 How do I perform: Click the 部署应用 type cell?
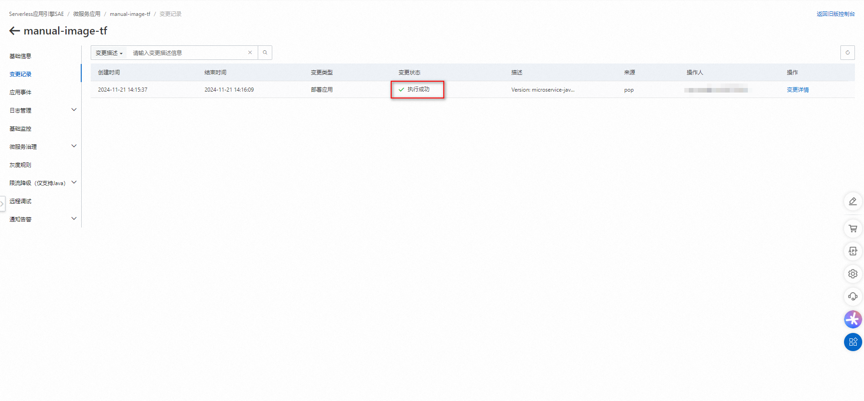(322, 90)
